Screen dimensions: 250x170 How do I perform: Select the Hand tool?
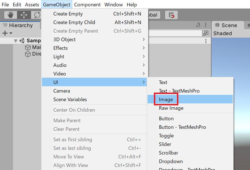[11, 15]
